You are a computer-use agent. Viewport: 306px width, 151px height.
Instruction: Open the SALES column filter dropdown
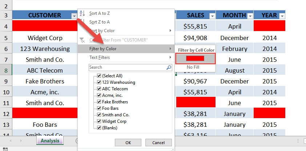pyautogui.click(x=212, y=16)
